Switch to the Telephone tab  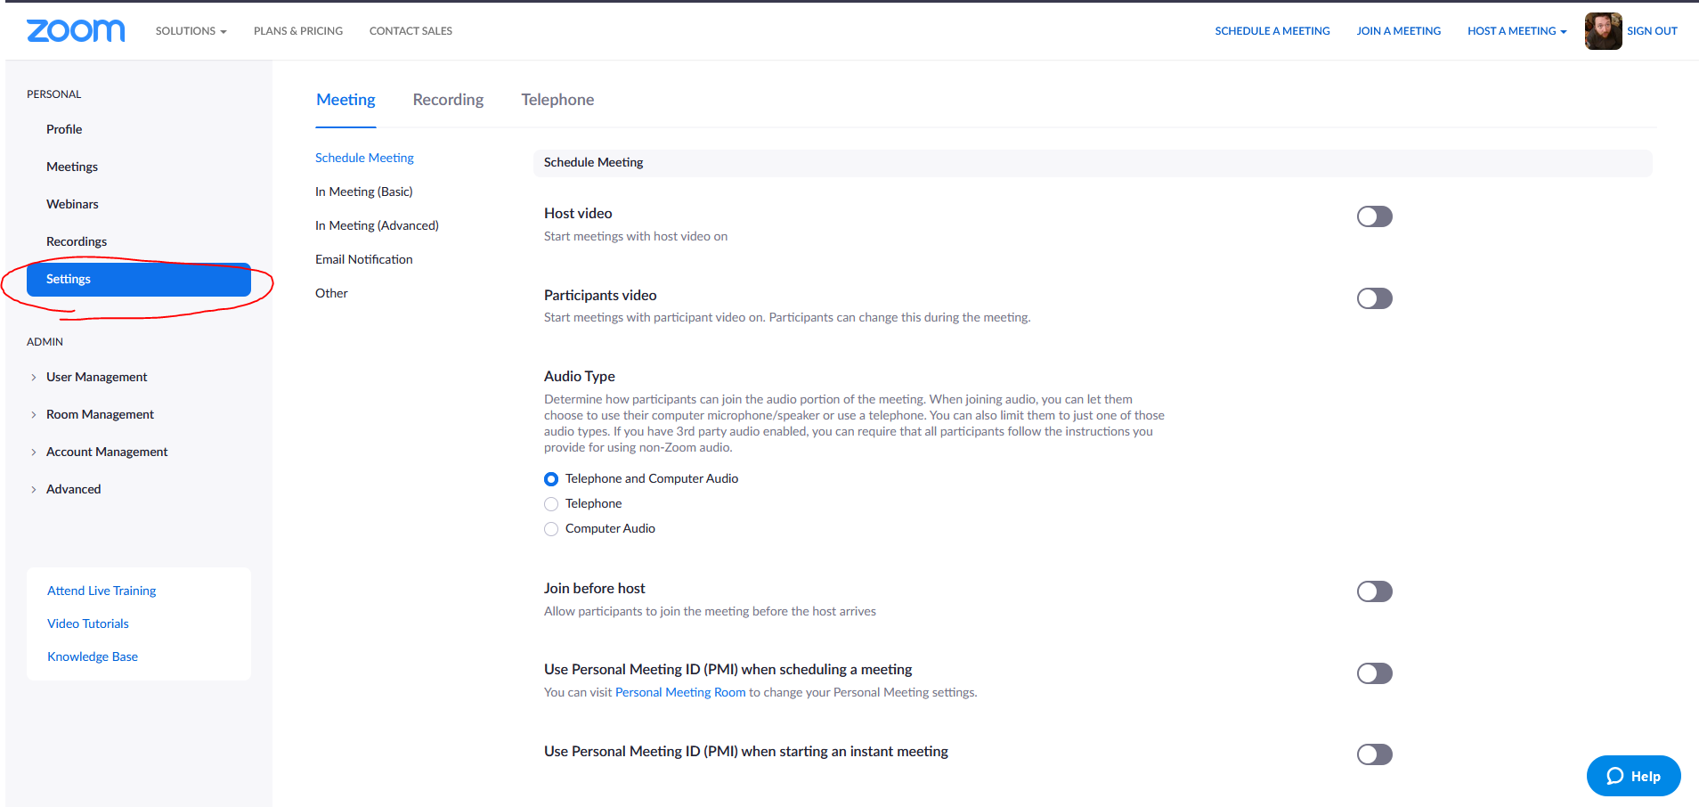pyautogui.click(x=557, y=100)
